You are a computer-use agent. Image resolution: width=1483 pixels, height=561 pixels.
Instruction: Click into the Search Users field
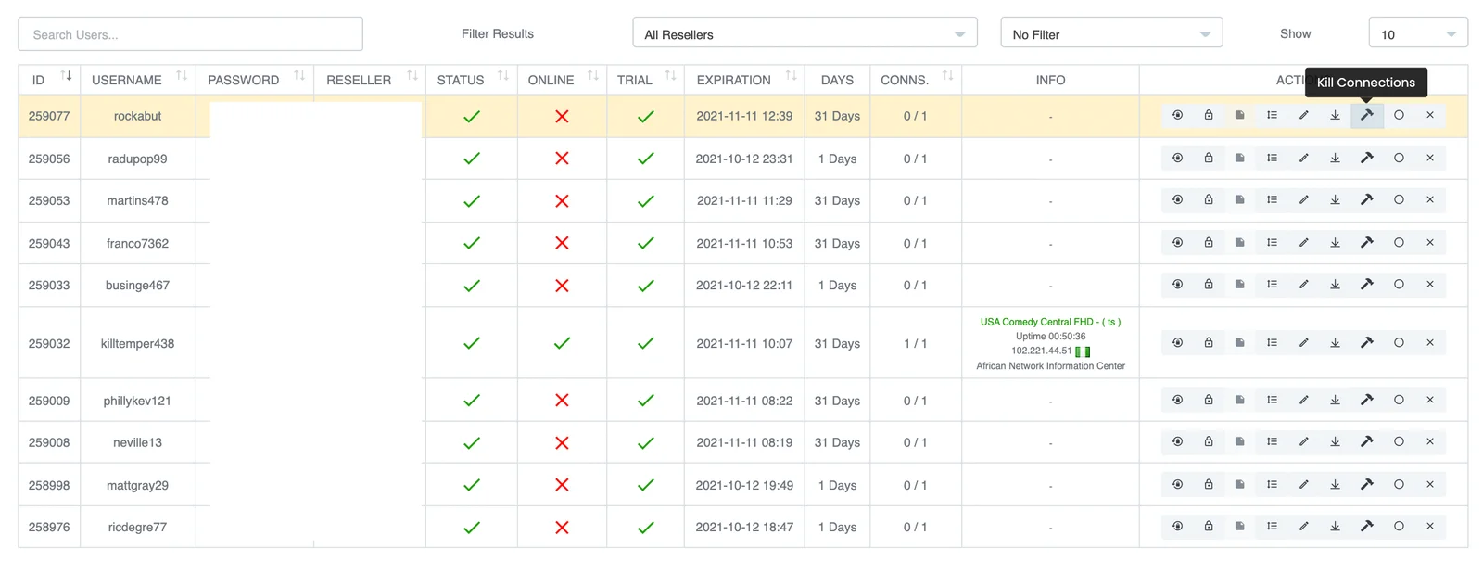(x=190, y=34)
